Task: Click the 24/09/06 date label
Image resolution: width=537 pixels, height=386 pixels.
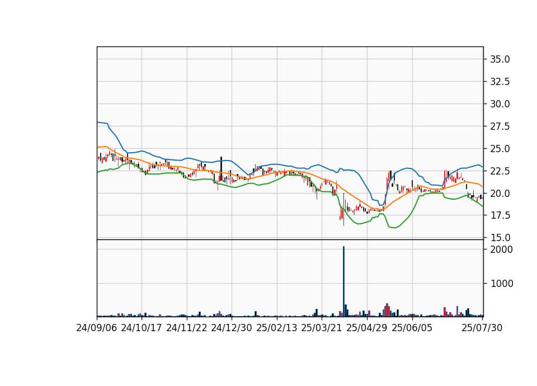Action: point(97,328)
